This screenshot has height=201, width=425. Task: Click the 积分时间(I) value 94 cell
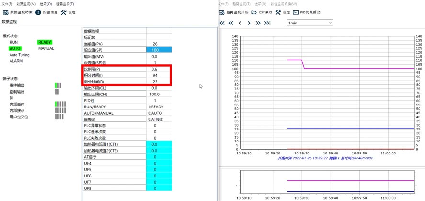[x=155, y=75]
